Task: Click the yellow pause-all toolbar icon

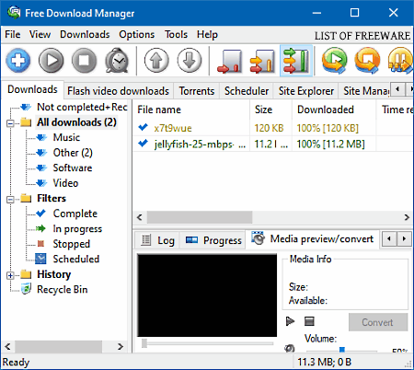Action: 400,61
